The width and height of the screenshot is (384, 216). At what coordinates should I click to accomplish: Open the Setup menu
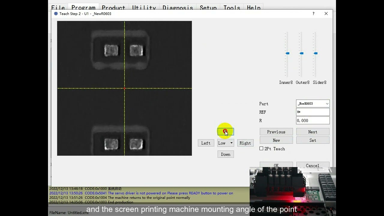tap(208, 7)
